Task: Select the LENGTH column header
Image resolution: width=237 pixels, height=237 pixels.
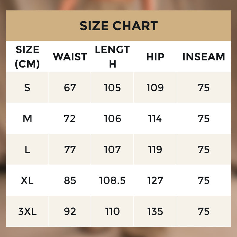Action: pyautogui.click(x=112, y=57)
